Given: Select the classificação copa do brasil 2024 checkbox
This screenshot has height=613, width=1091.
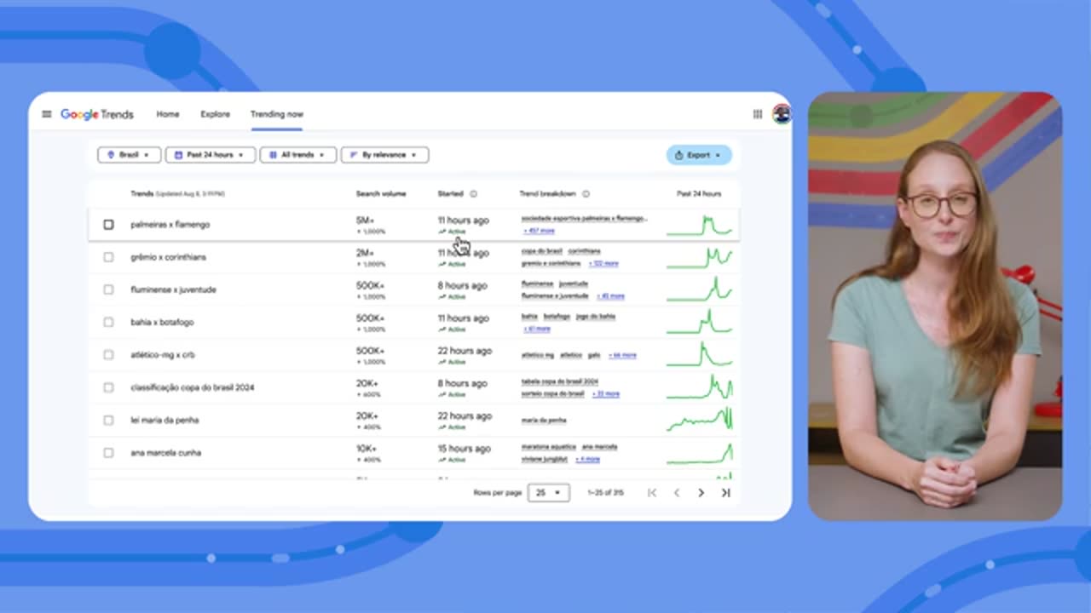Looking at the screenshot, I should point(108,387).
